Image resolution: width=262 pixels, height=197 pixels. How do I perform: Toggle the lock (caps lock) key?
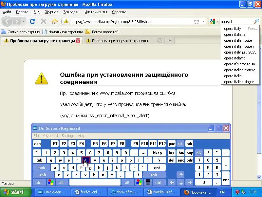point(41,167)
